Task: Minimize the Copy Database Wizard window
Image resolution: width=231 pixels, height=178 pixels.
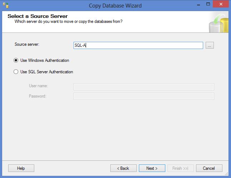Action: (199, 5)
